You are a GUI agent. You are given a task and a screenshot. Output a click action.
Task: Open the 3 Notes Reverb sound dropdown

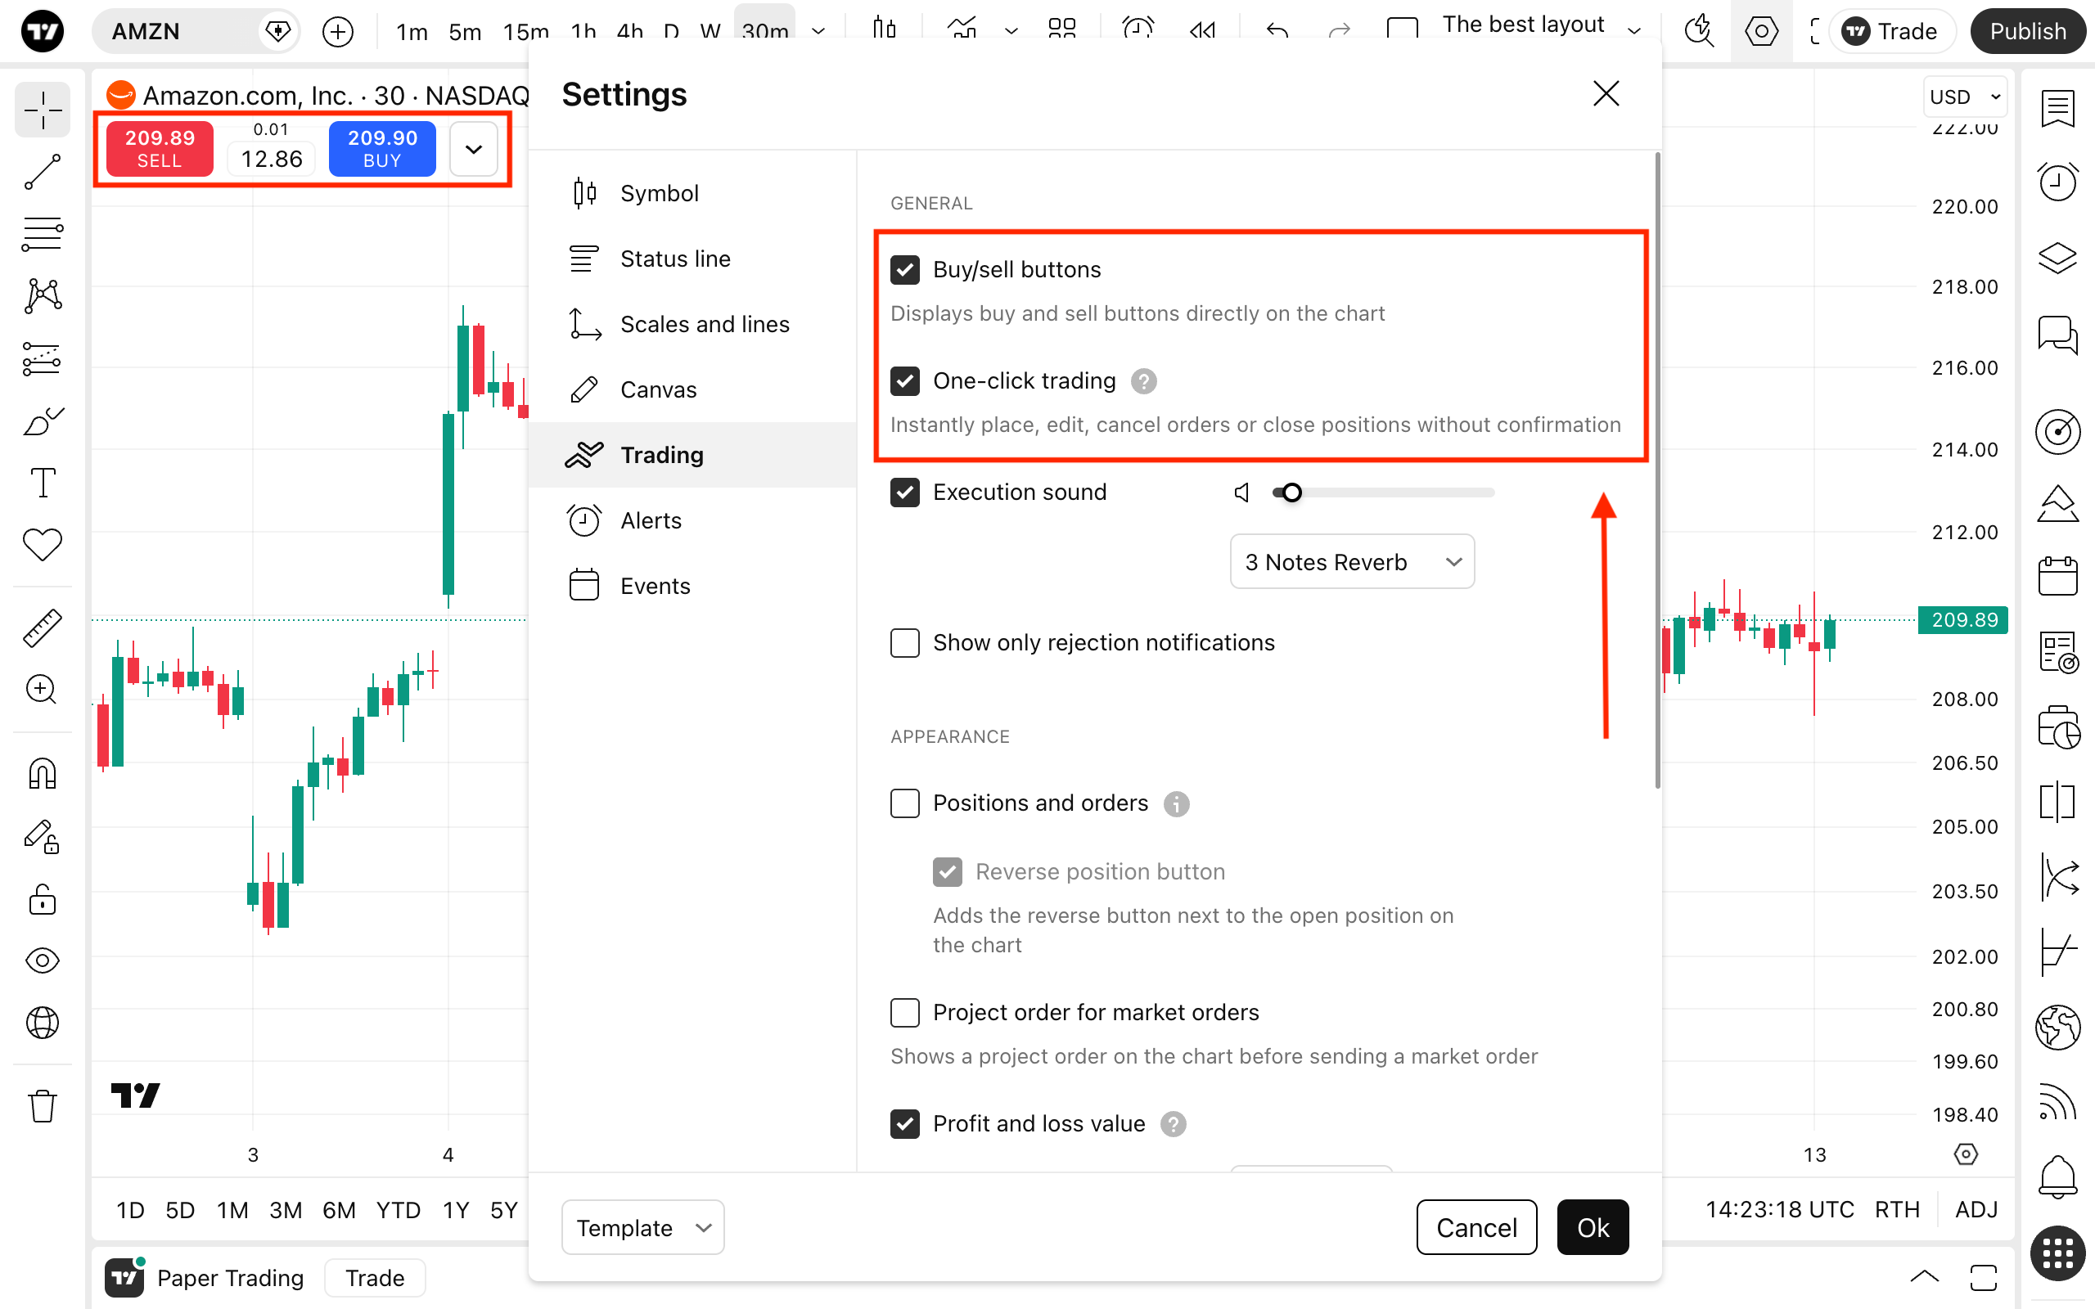(x=1351, y=562)
